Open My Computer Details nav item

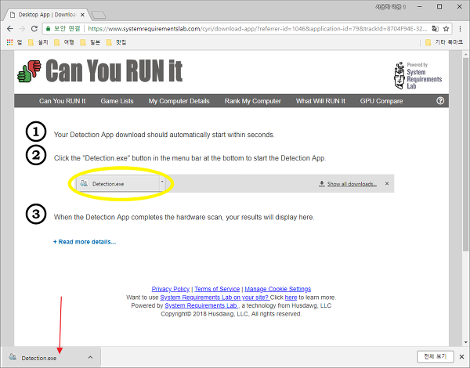pos(179,101)
